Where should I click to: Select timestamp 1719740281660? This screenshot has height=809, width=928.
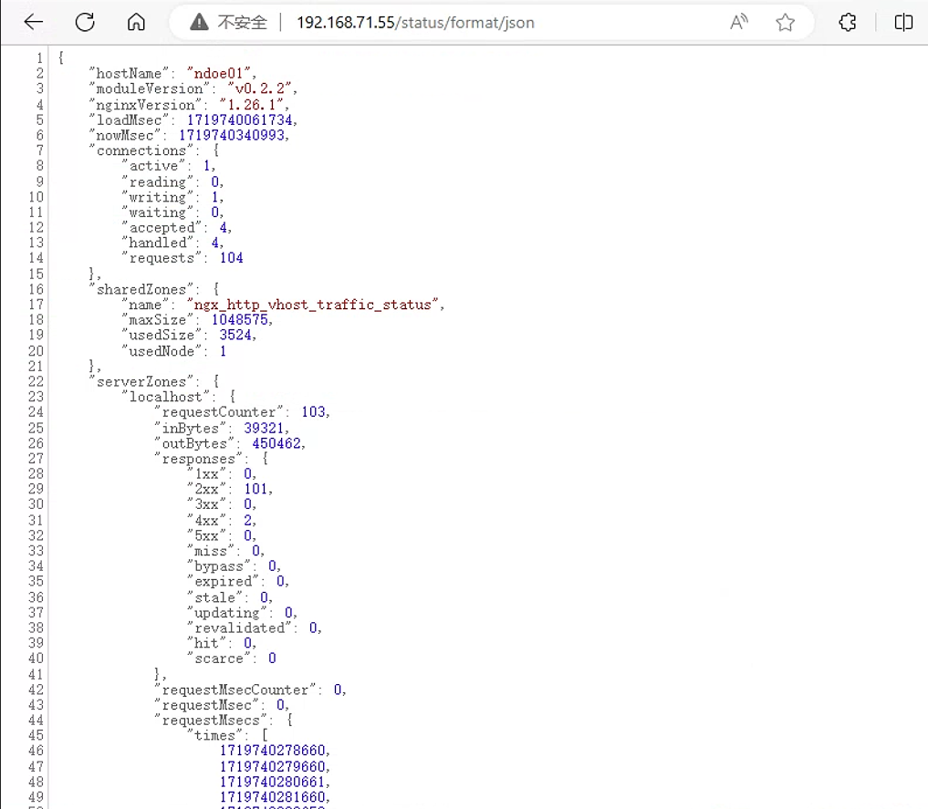pyautogui.click(x=272, y=797)
